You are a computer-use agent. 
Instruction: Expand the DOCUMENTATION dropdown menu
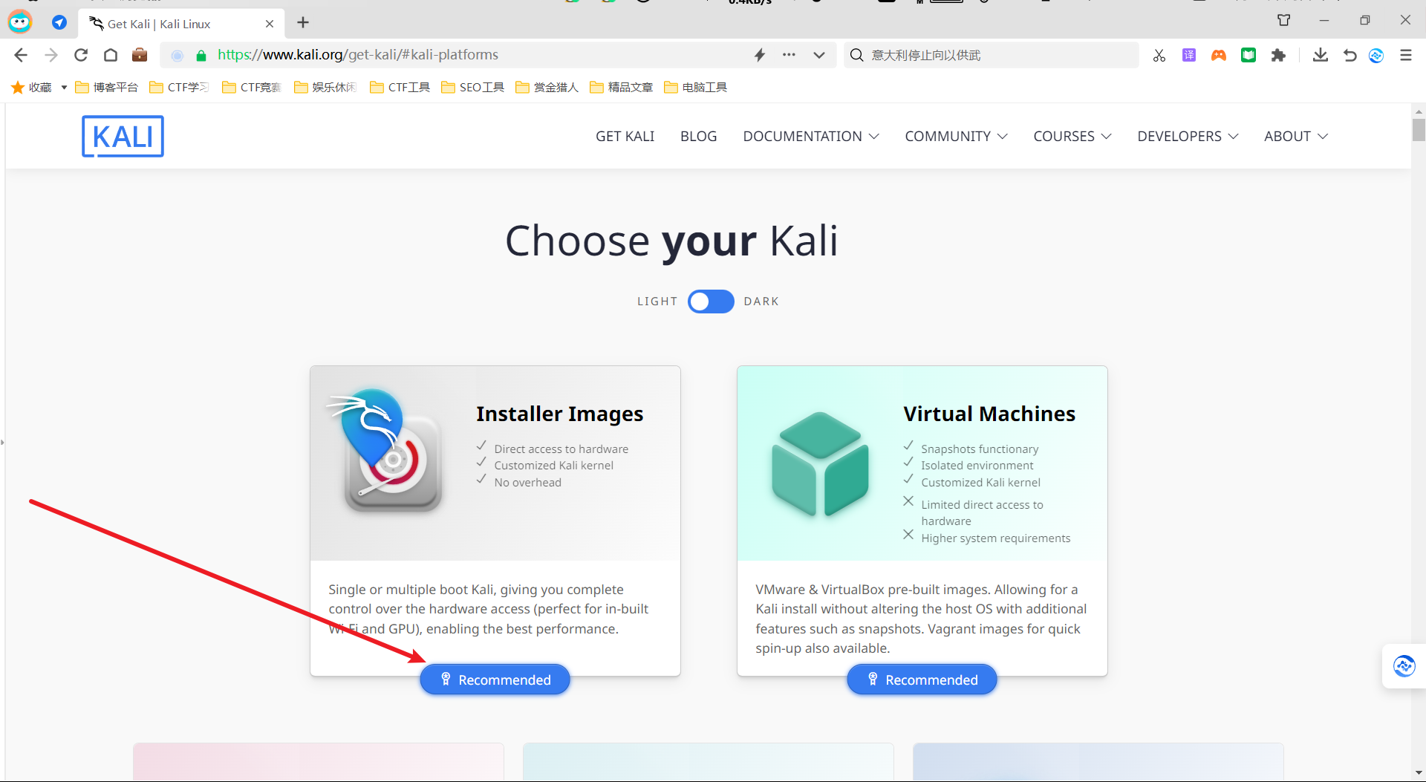coord(810,137)
